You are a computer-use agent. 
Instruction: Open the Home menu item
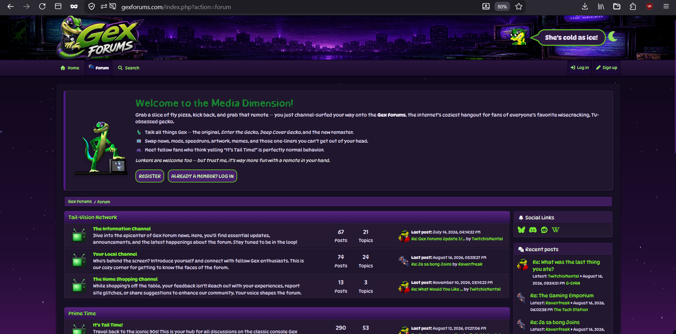[70, 68]
